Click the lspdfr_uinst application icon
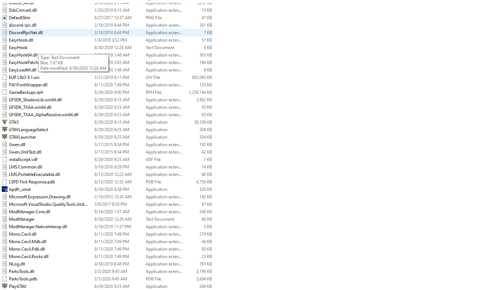The height and width of the screenshot is (290, 483). (x=5, y=189)
